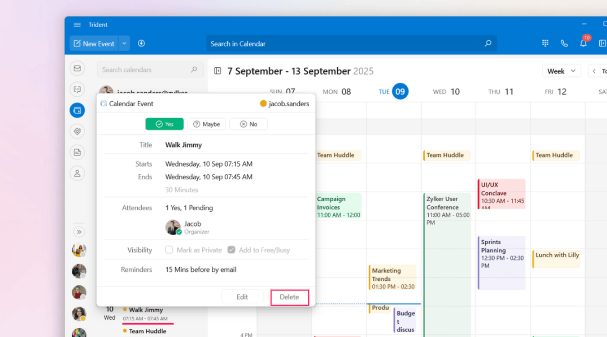This screenshot has width=607, height=337.
Task: Open the Budget discussion event
Action: 405,320
